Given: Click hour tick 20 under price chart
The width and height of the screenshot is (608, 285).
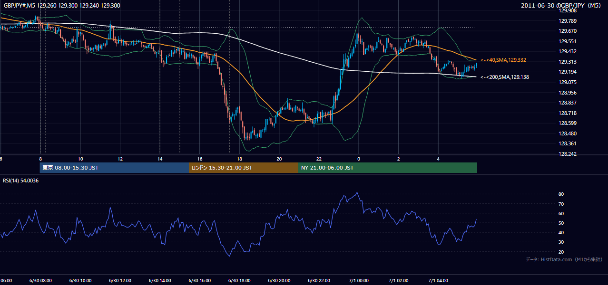Looking at the screenshot, I should (x=279, y=159).
